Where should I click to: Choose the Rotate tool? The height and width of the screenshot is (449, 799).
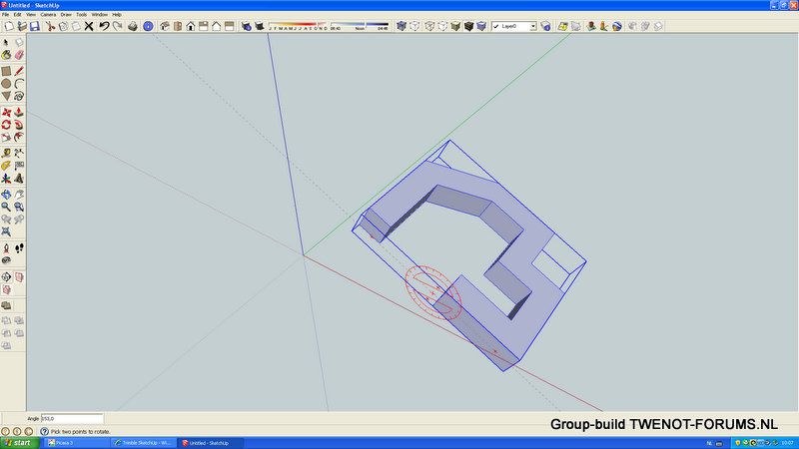coord(6,125)
